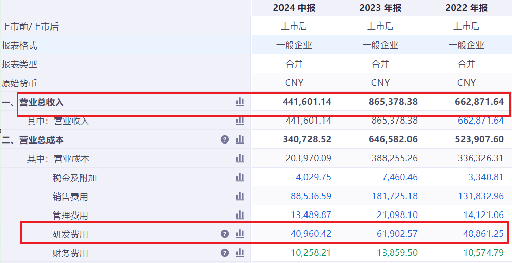512x263 pixels.
Task: Select the 2024 中报 column header
Action: tap(294, 8)
